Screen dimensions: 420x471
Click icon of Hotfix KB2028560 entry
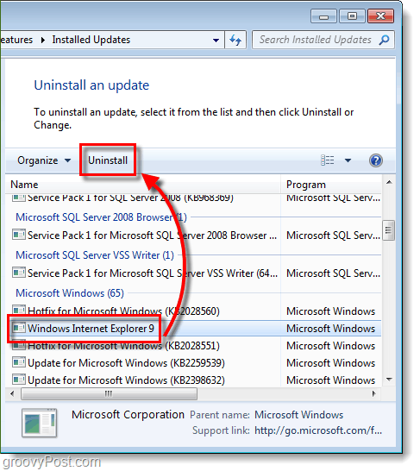click(x=19, y=311)
